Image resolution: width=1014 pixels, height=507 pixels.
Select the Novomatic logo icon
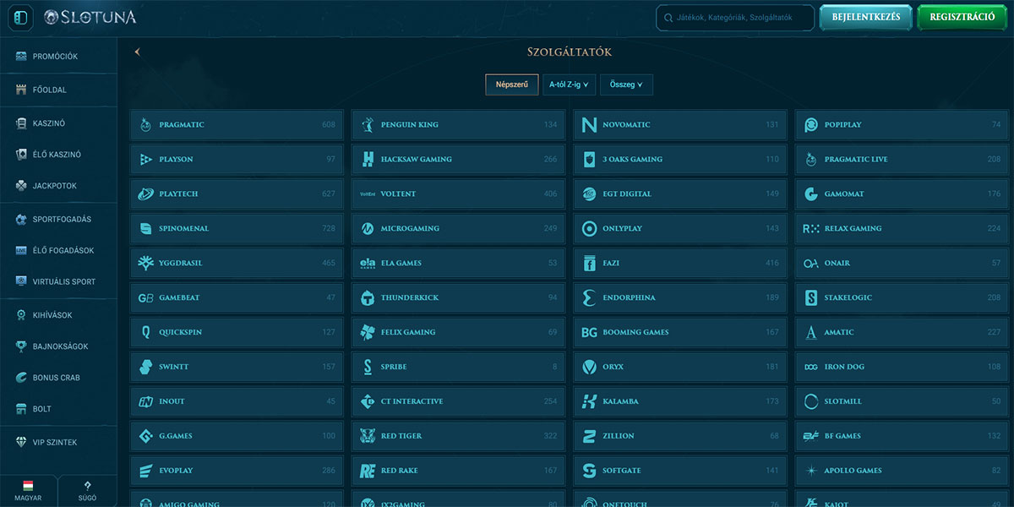click(589, 125)
